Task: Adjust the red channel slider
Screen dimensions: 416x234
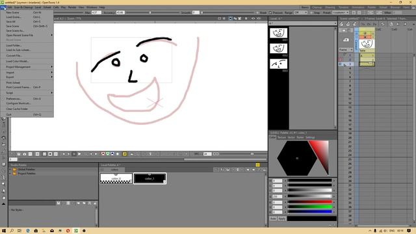Action: (310, 202)
